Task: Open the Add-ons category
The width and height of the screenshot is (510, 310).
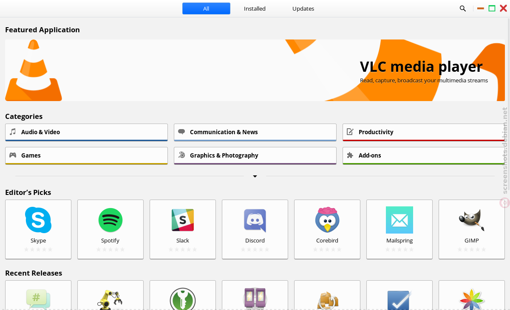Action: click(424, 155)
